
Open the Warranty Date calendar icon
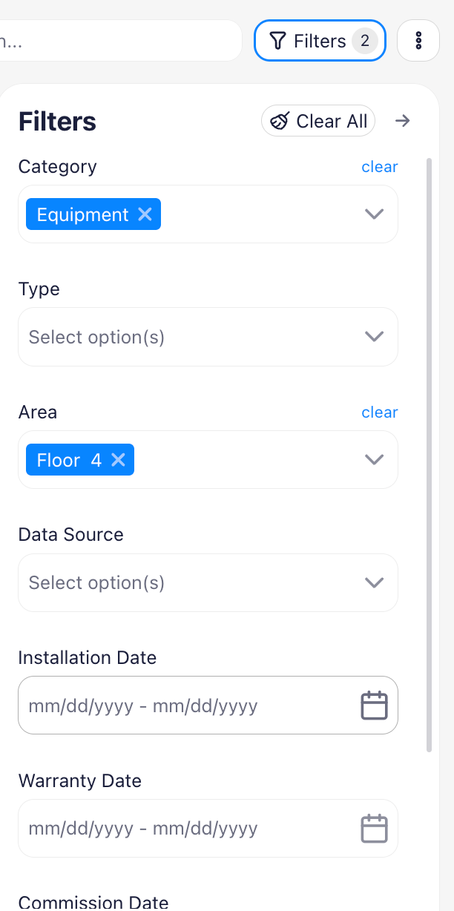(374, 828)
